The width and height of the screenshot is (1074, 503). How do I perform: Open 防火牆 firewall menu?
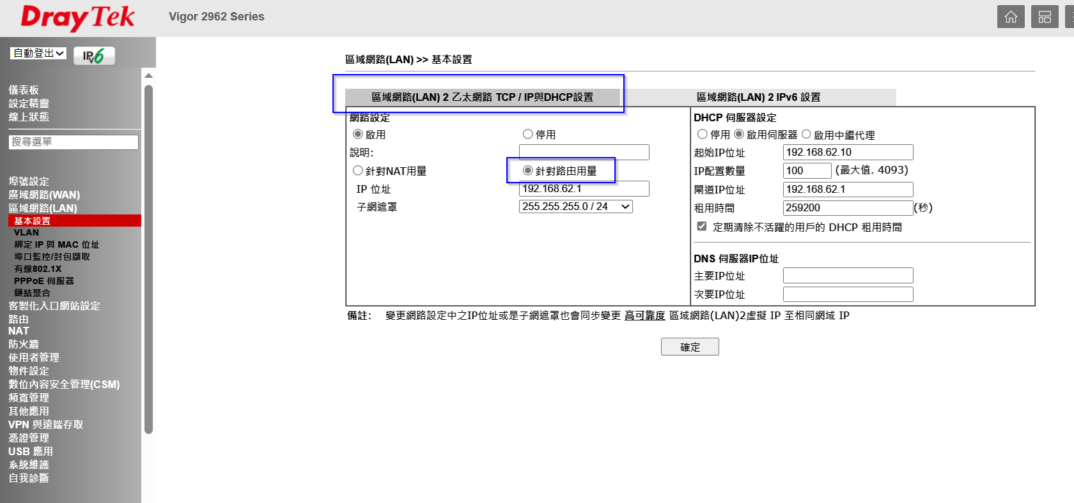[24, 344]
